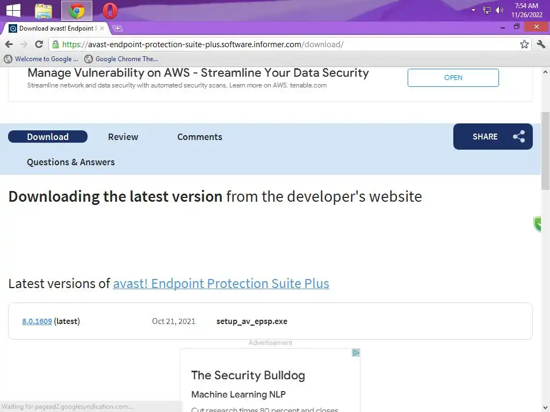Viewport: 550px width, 412px height.
Task: Bookmark this page with the star
Action: pos(524,44)
